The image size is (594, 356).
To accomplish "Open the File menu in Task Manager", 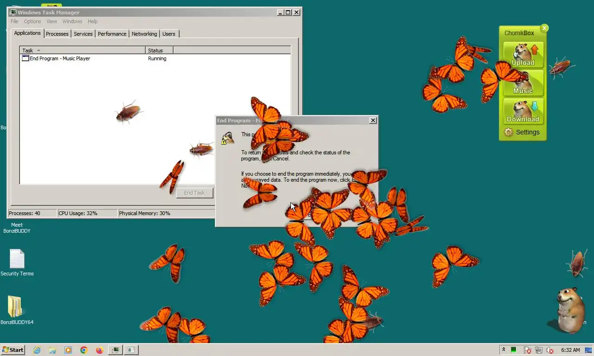I will click(14, 21).
